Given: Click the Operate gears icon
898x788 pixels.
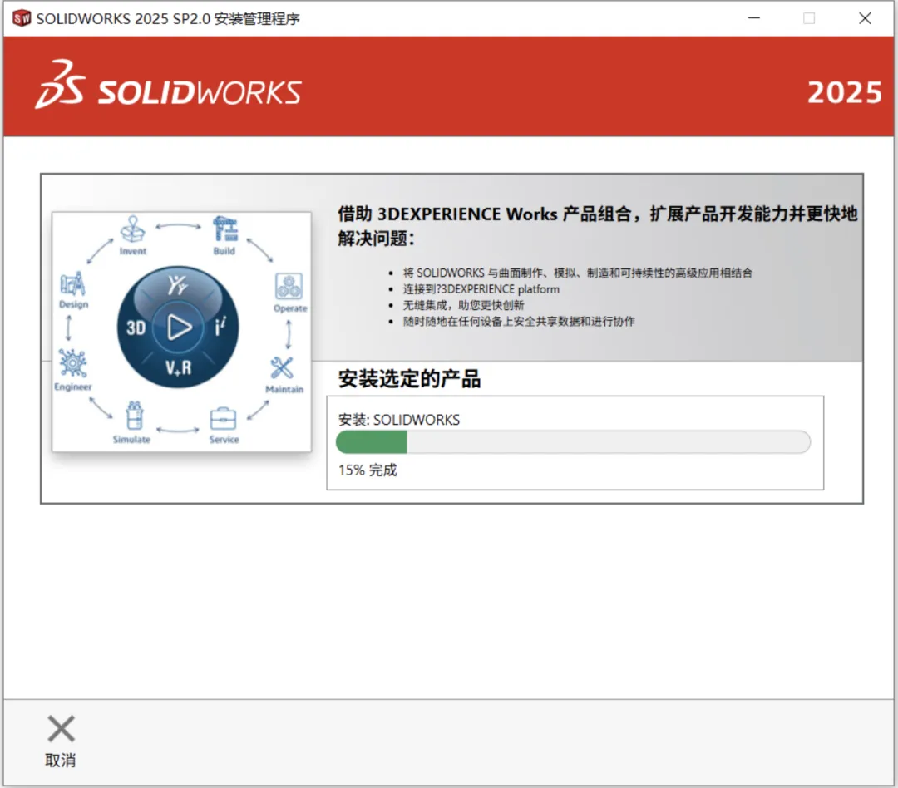Looking at the screenshot, I should tap(289, 286).
